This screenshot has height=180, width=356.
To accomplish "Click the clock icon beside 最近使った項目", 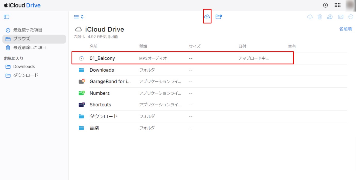I will point(8,30).
